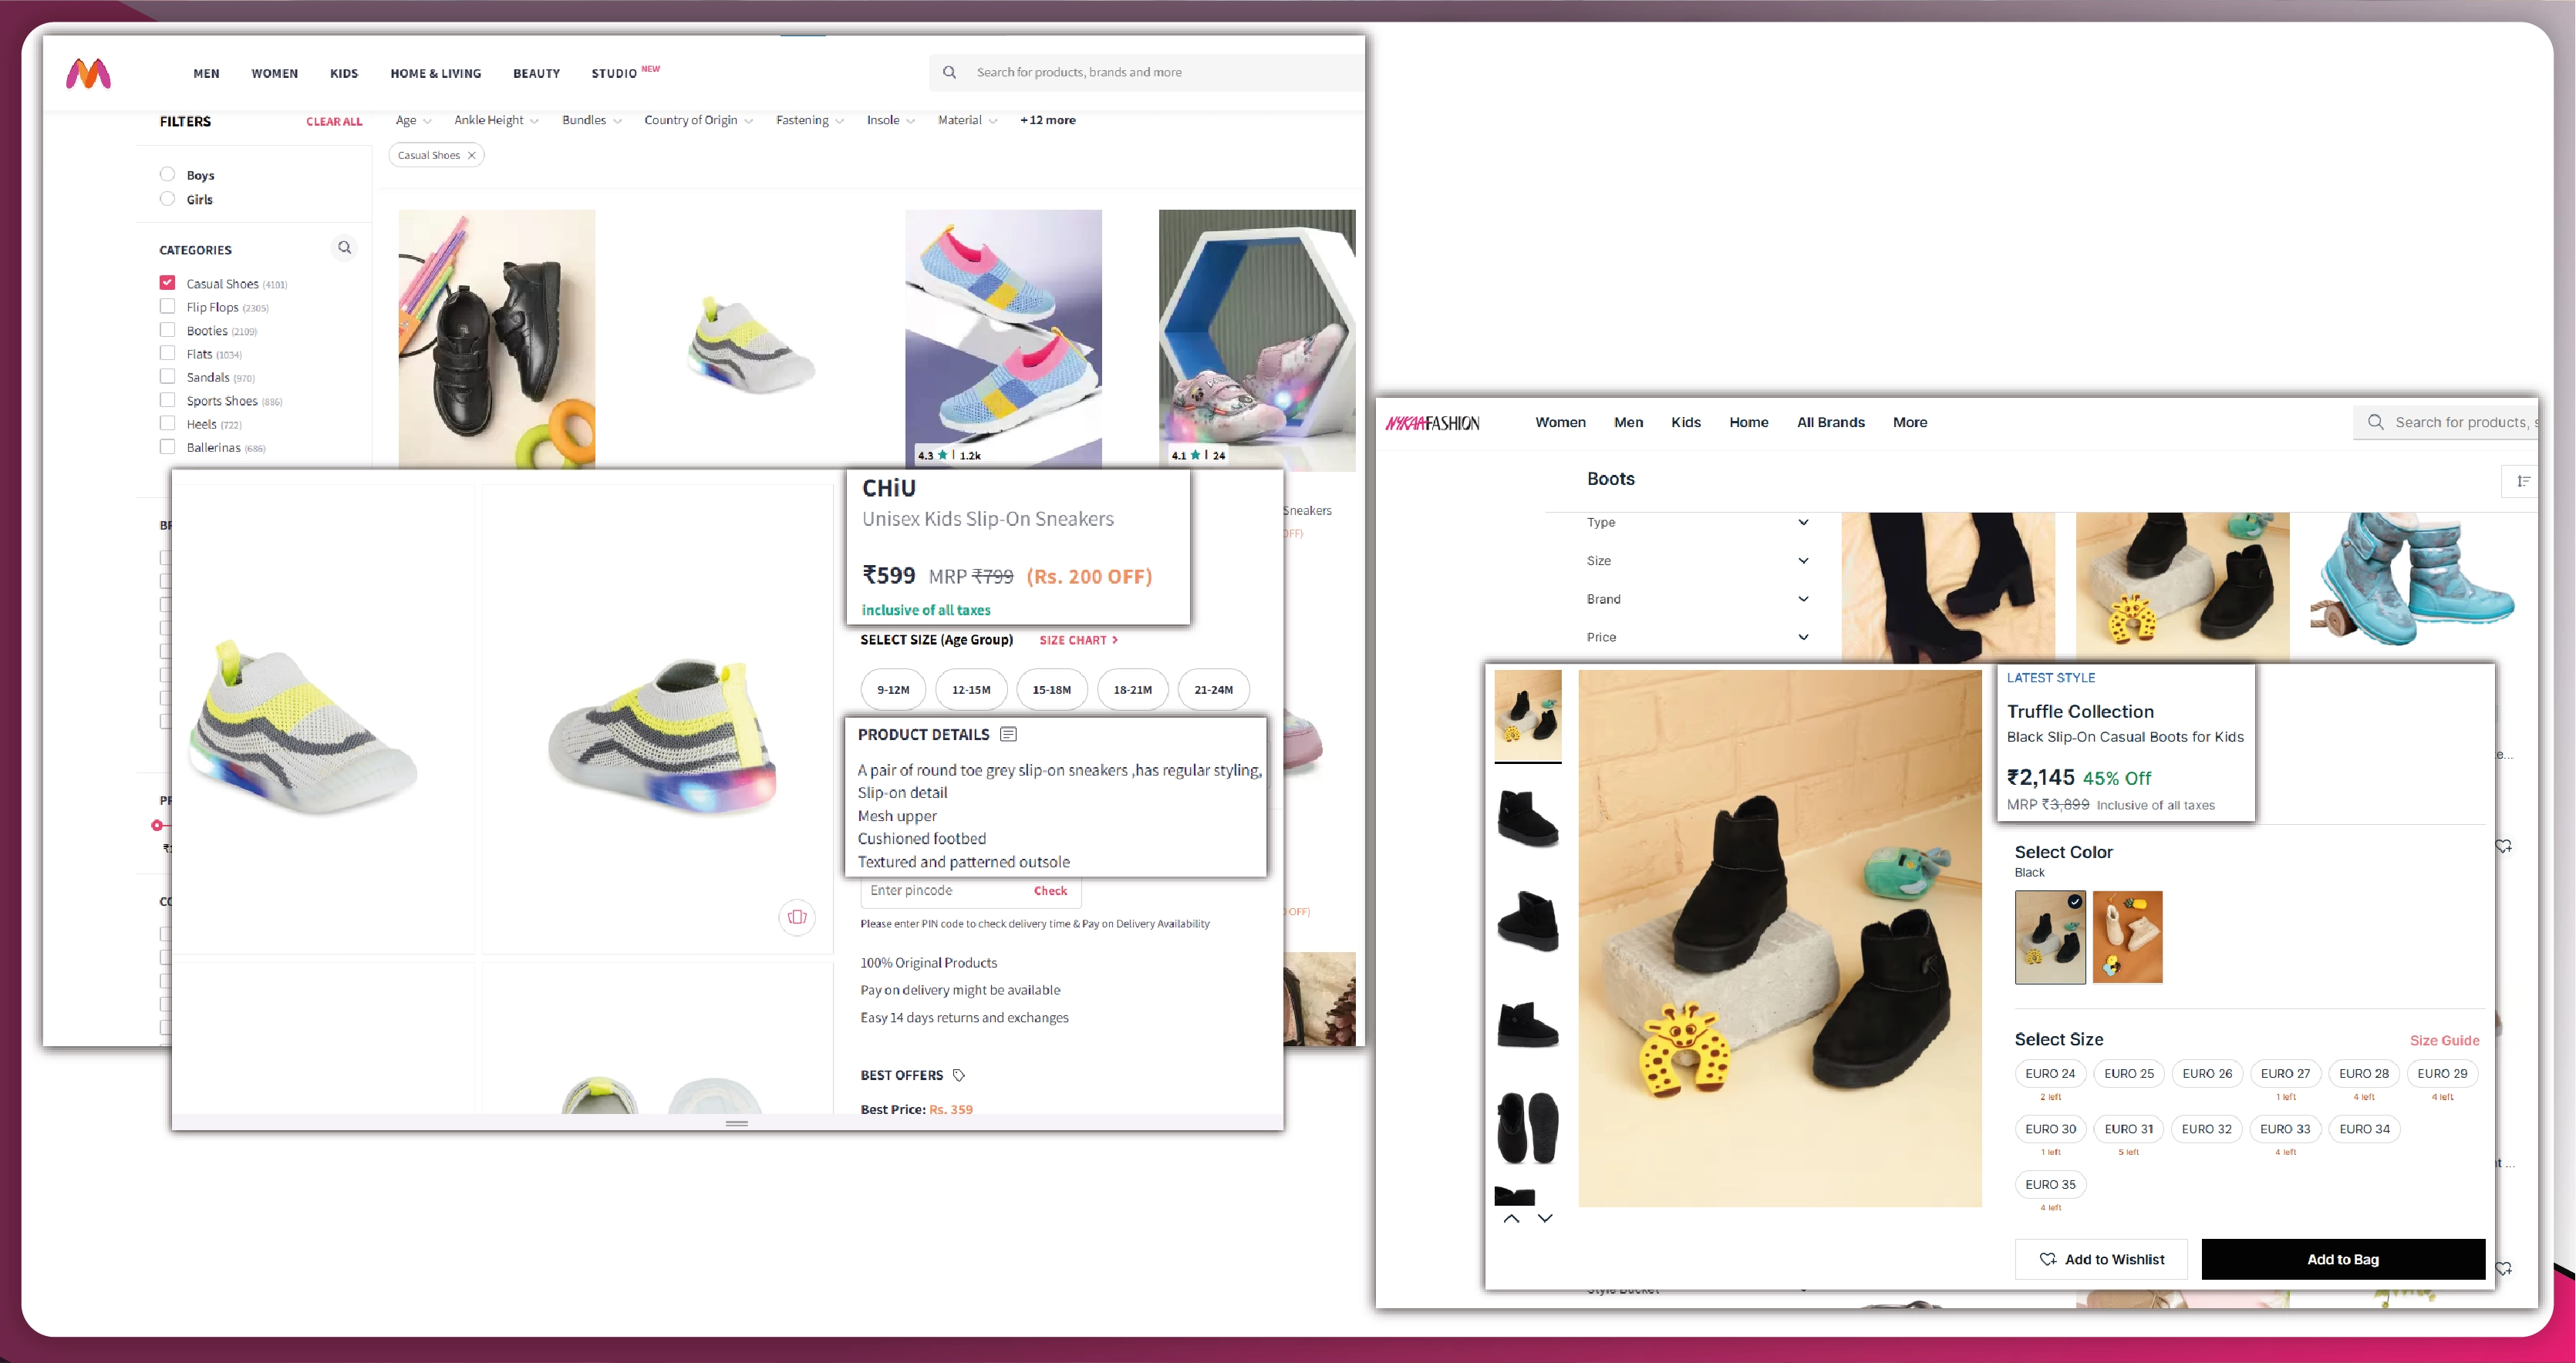The height and width of the screenshot is (1363, 2576).
Task: Click the black school shoes product image
Action: pyautogui.click(x=497, y=338)
